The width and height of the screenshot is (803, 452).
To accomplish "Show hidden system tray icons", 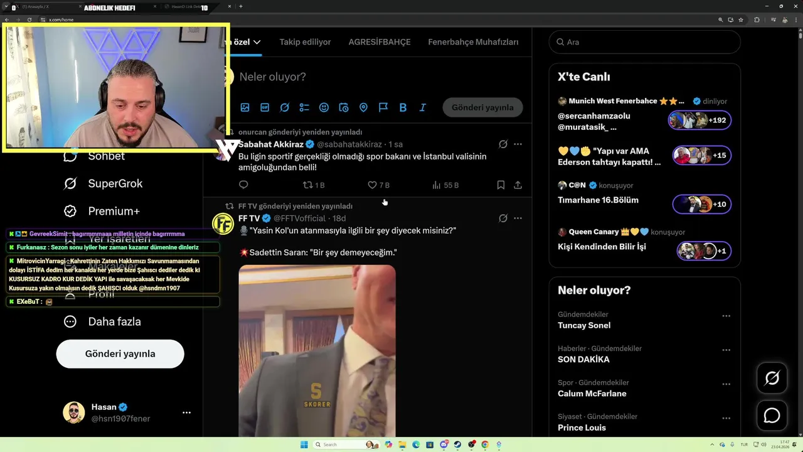I will point(713,444).
